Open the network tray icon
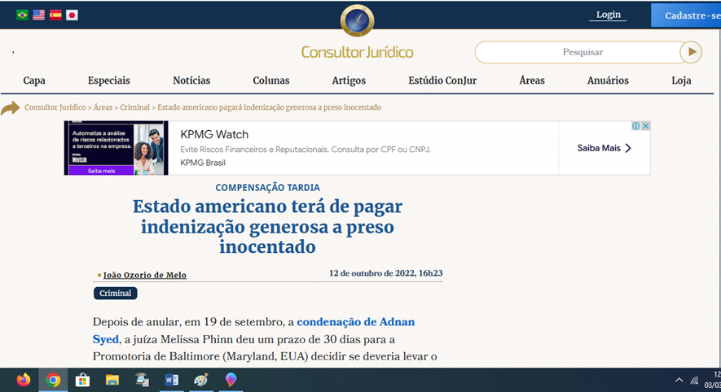 pos(695,380)
